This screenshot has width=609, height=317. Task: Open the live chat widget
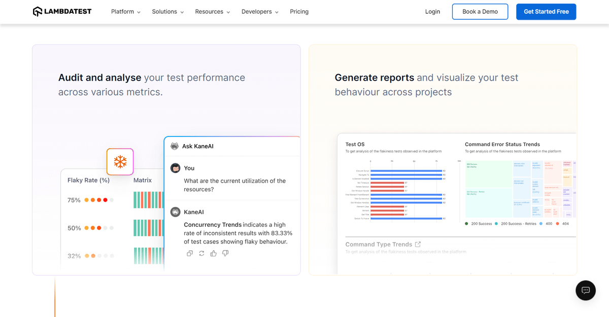click(x=585, y=290)
